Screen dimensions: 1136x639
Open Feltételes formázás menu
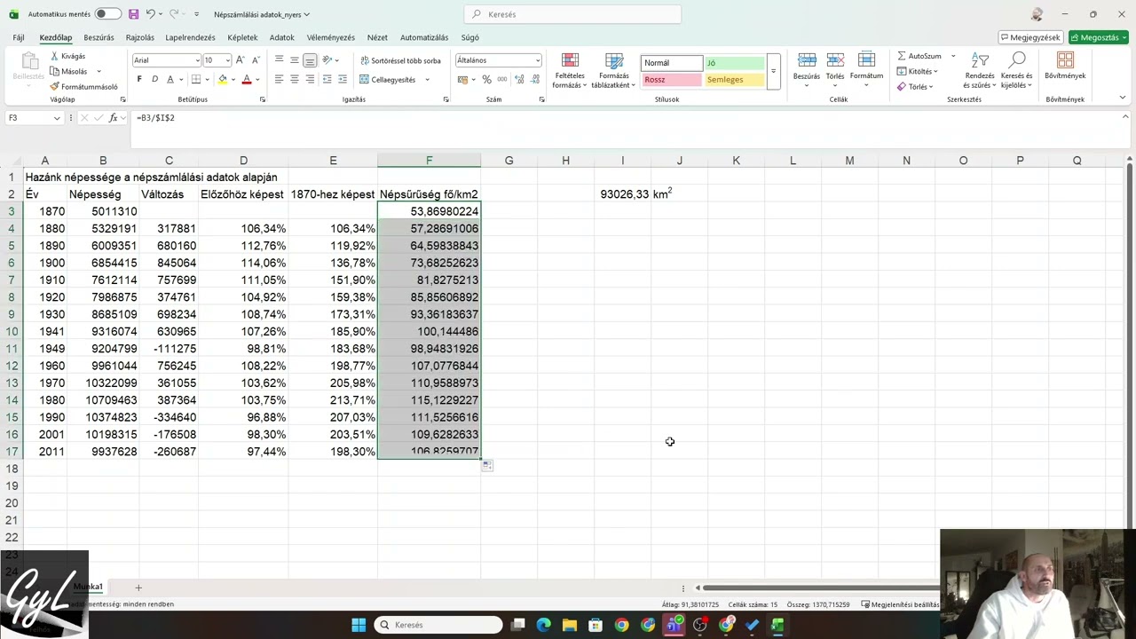[x=570, y=71]
